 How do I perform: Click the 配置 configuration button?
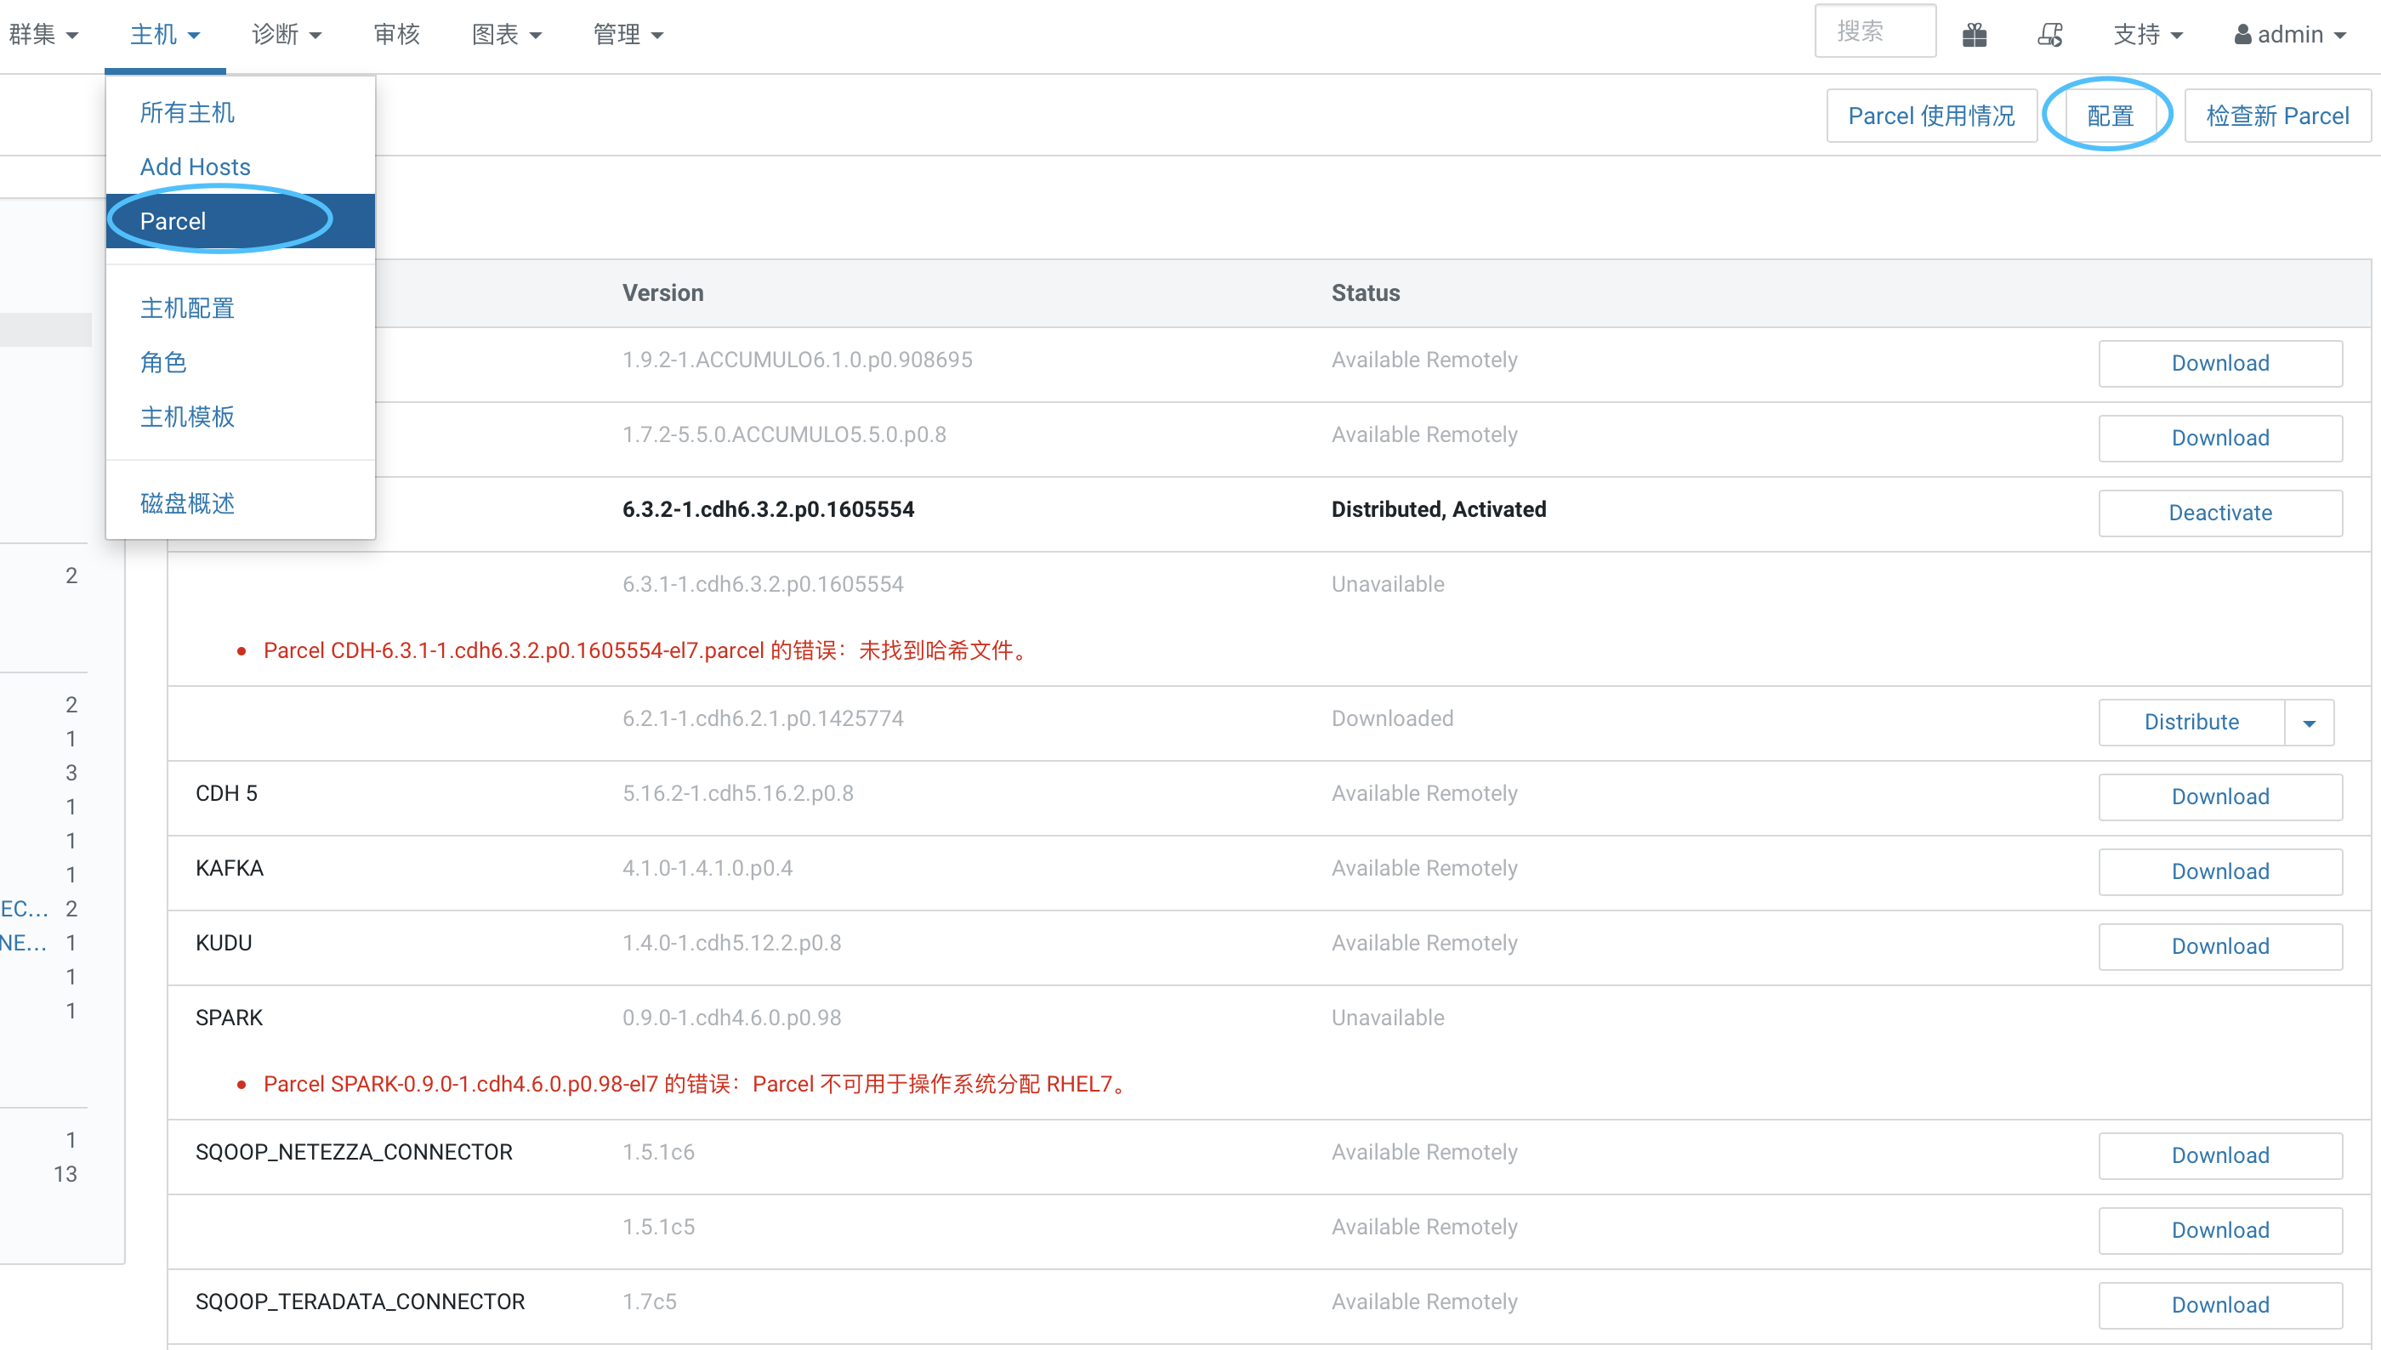point(2110,116)
